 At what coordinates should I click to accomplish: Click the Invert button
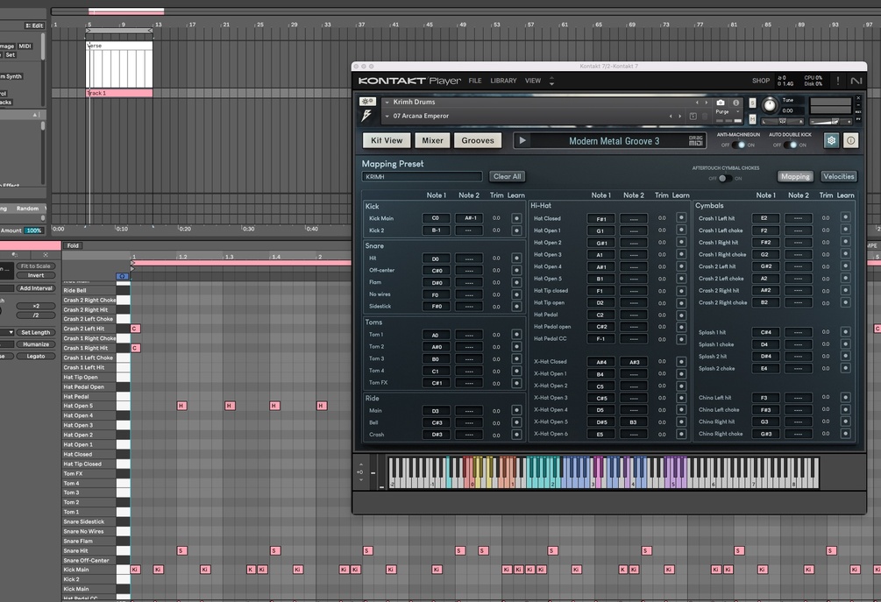(36, 275)
